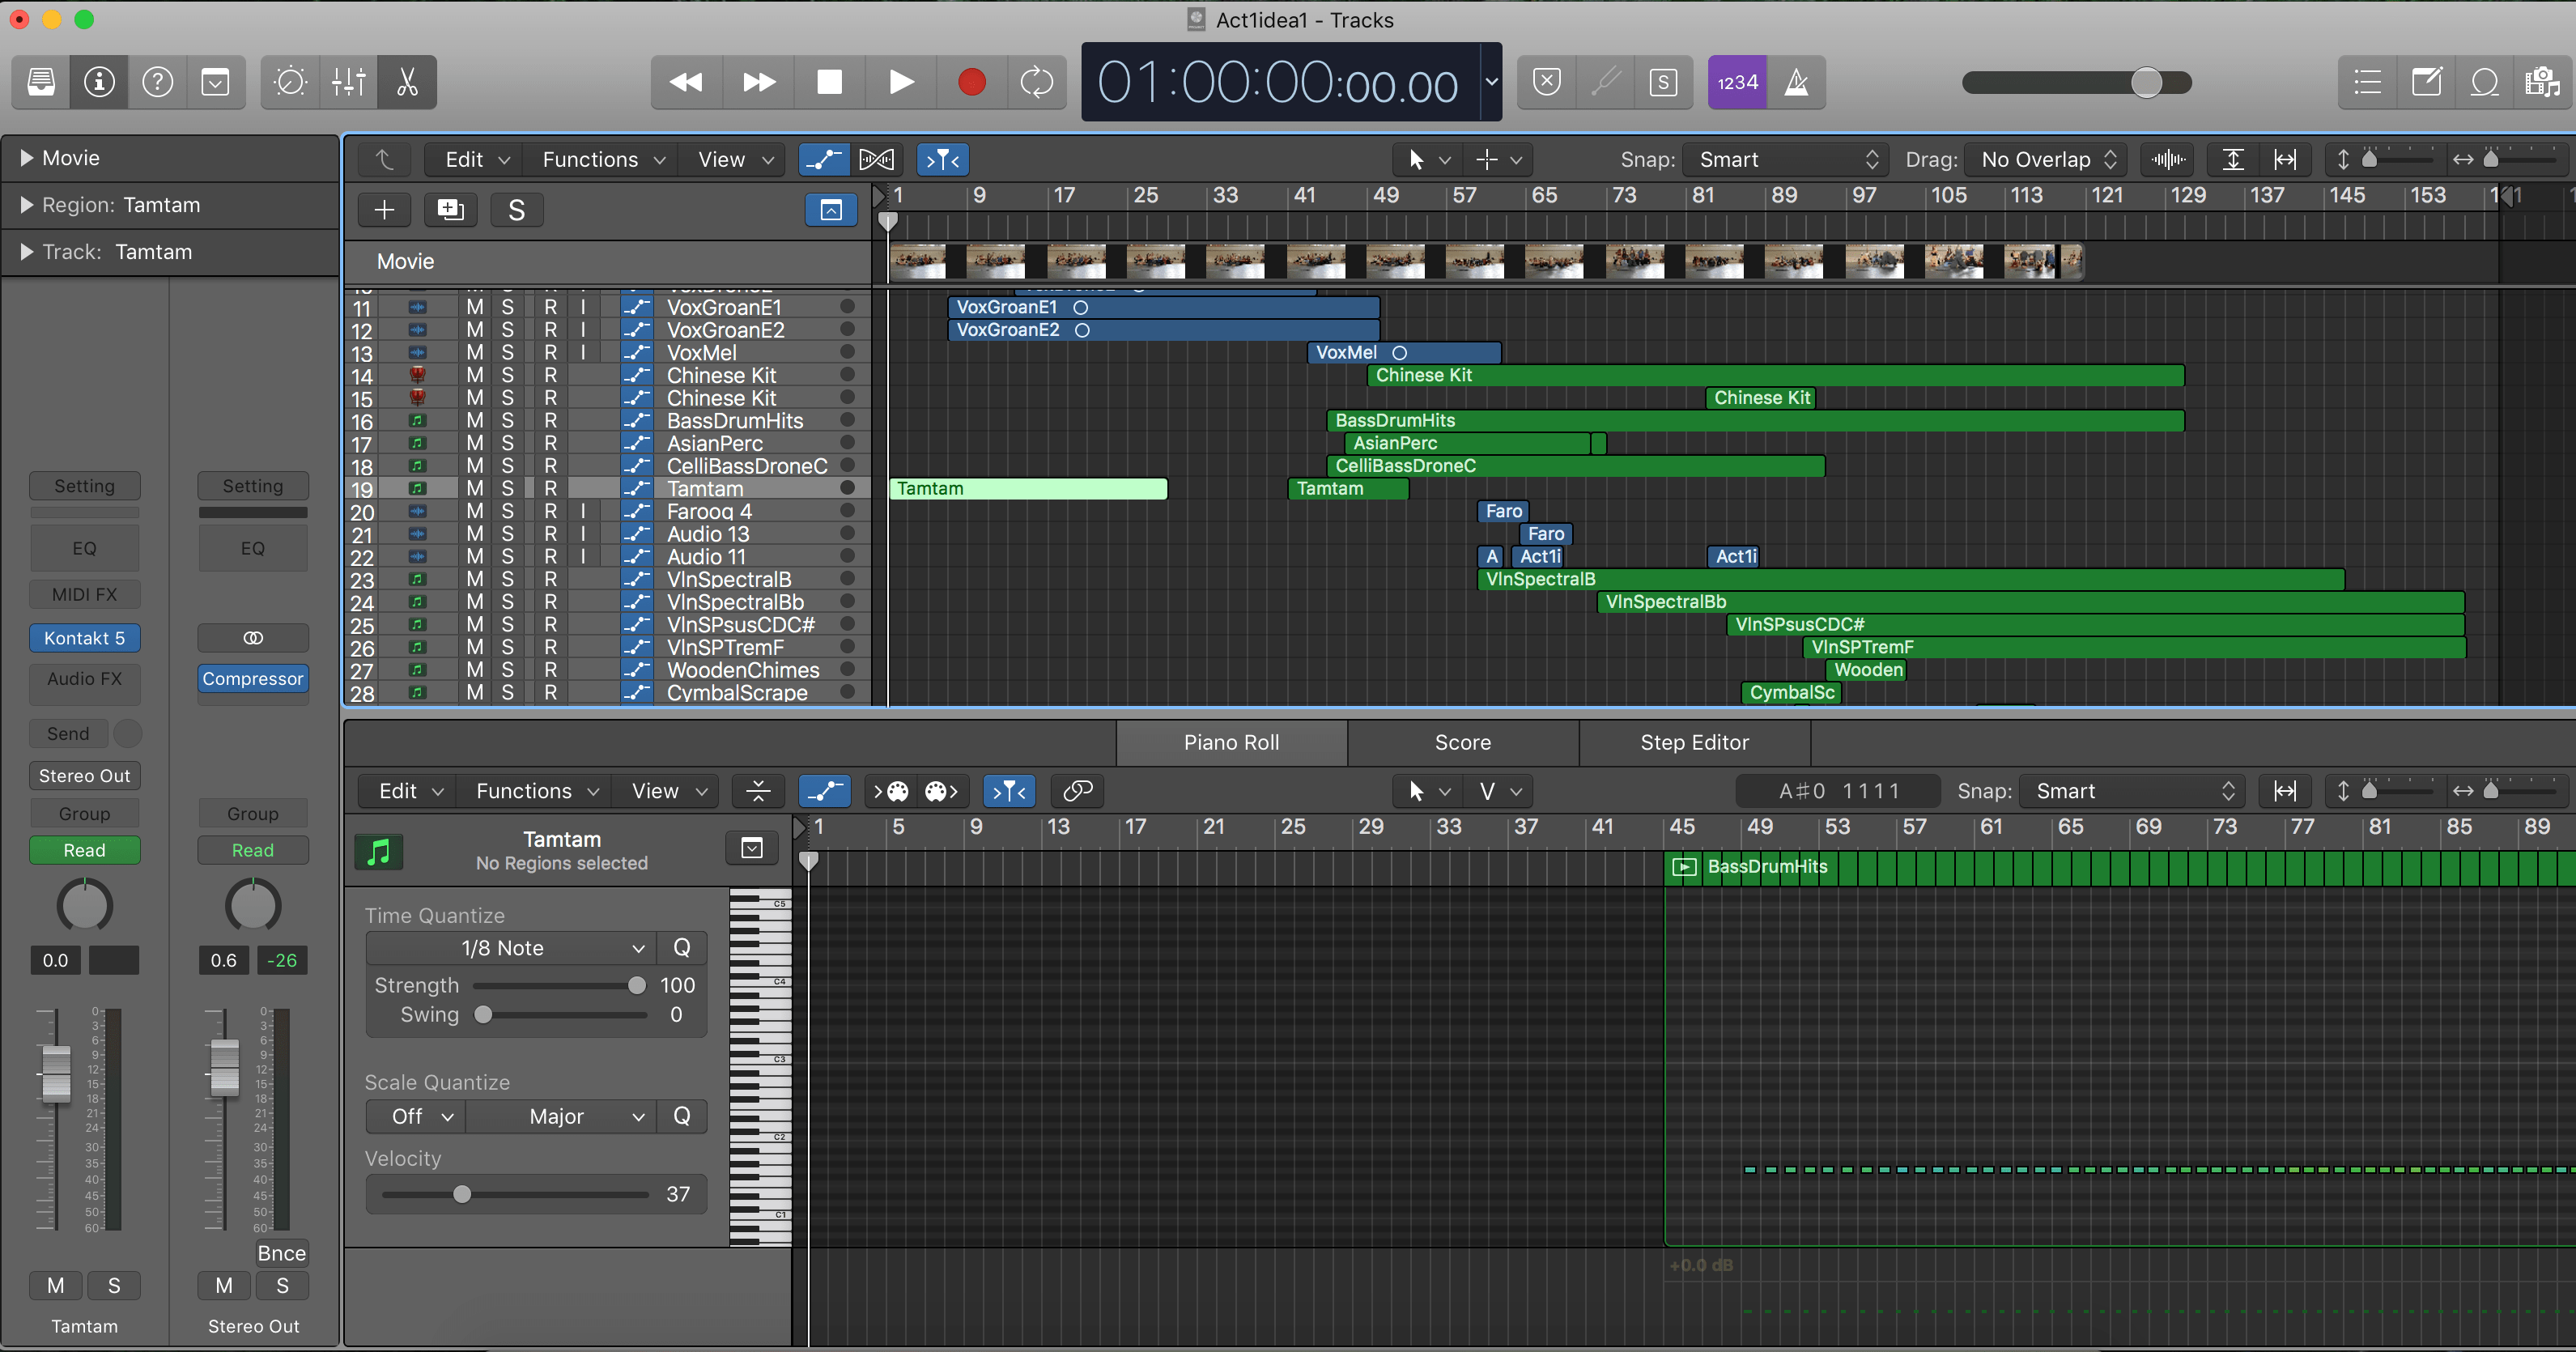The width and height of the screenshot is (2576, 1352).
Task: Open the Compressor plugin button
Action: (253, 678)
